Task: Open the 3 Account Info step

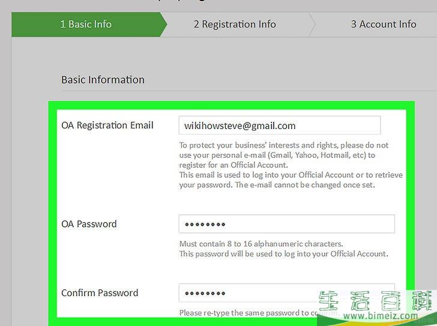Action: point(383,25)
